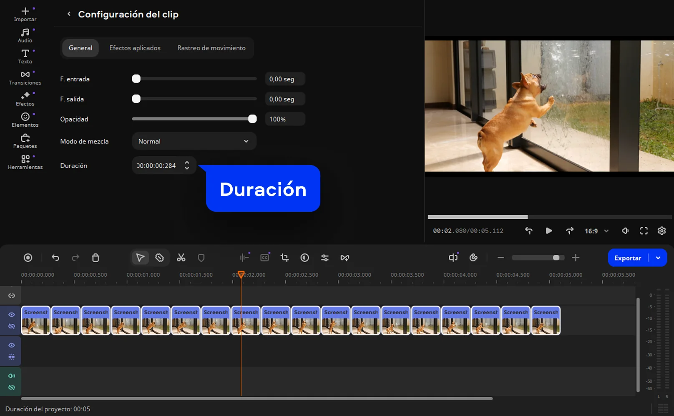This screenshot has height=416, width=674.
Task: Expand the Exportar options arrow
Action: (x=658, y=258)
